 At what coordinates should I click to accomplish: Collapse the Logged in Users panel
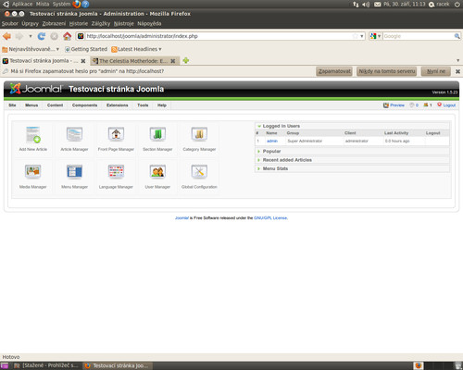point(282,126)
